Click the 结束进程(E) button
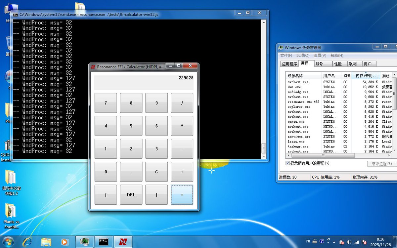This screenshot has height=248, width=397. [381, 164]
